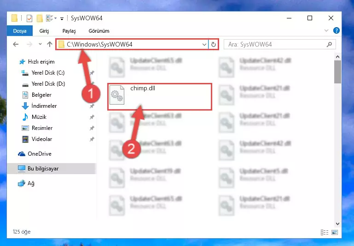The height and width of the screenshot is (246, 354).
Task: Click the OneDrive cloud icon
Action: [22, 154]
